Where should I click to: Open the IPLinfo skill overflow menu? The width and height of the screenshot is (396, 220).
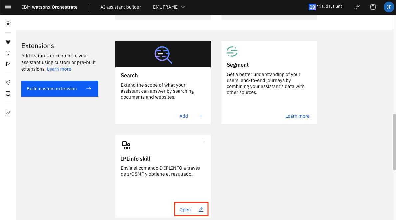click(x=204, y=141)
